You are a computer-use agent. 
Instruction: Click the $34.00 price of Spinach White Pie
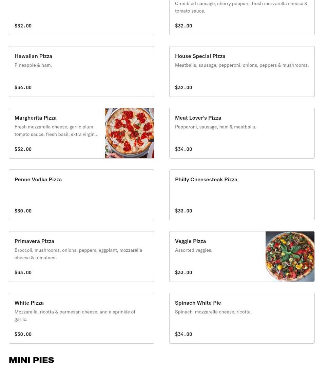[183, 334]
